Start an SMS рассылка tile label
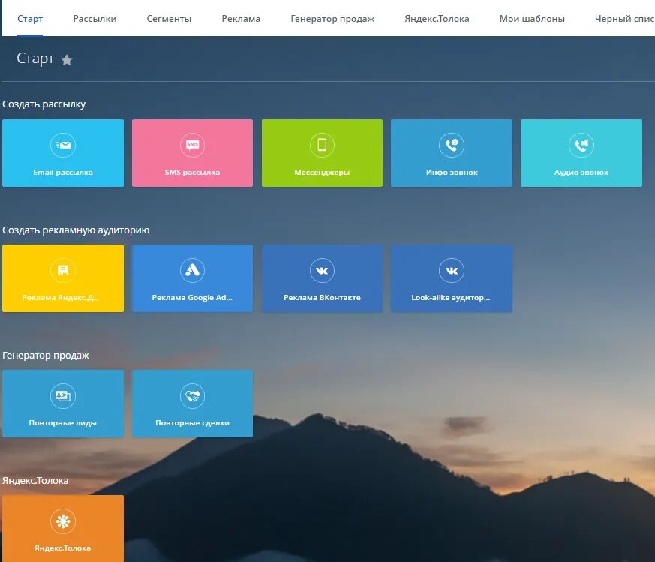 tap(192, 172)
